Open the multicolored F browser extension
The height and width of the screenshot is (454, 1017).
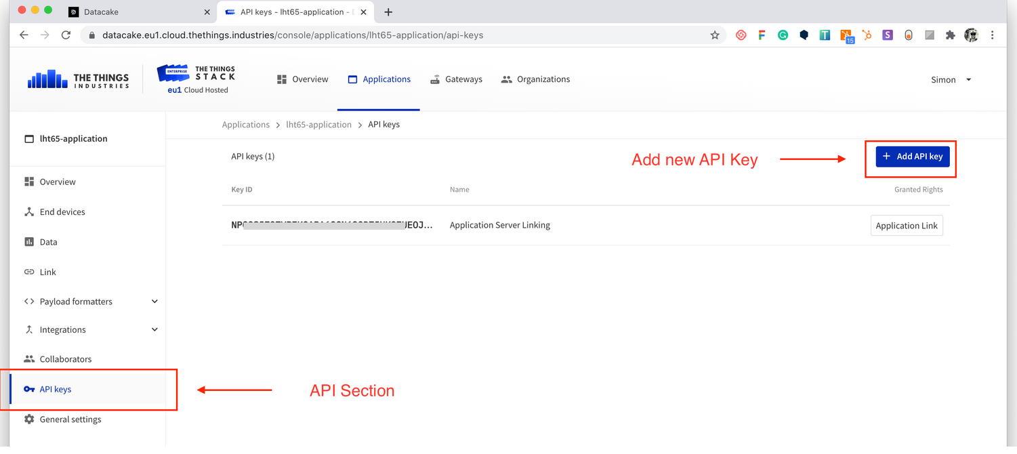pos(762,35)
